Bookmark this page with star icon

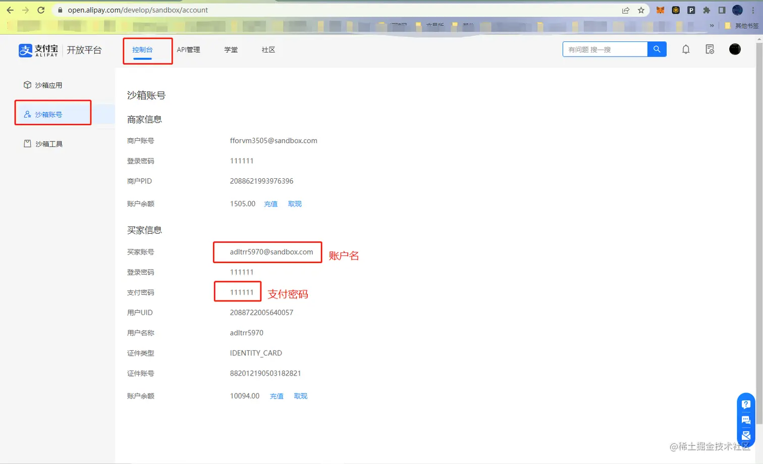(x=641, y=10)
